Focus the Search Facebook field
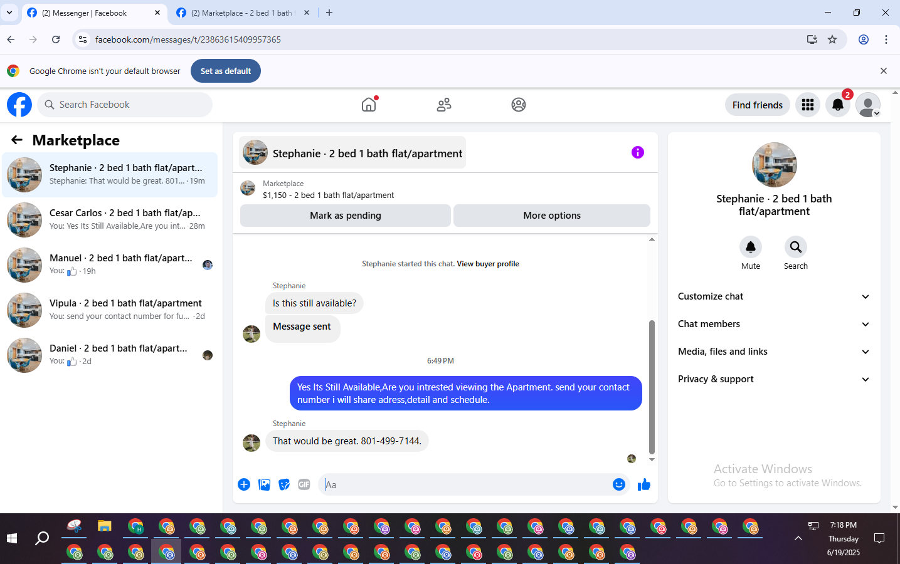Viewport: 900px width, 564px height. (x=125, y=105)
